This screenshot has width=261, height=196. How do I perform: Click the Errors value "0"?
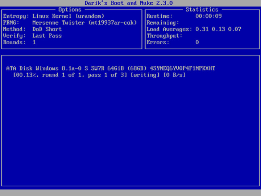pyautogui.click(x=197, y=42)
